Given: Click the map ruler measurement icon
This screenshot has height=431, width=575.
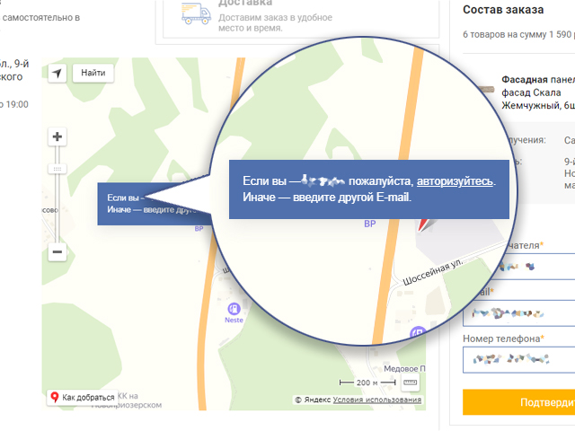Looking at the screenshot, I should [x=411, y=383].
